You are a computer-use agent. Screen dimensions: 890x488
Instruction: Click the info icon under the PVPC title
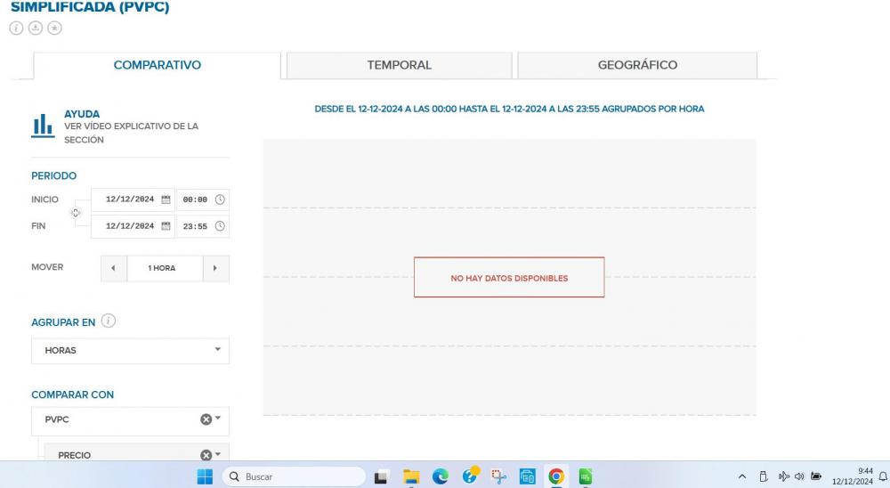tap(16, 28)
